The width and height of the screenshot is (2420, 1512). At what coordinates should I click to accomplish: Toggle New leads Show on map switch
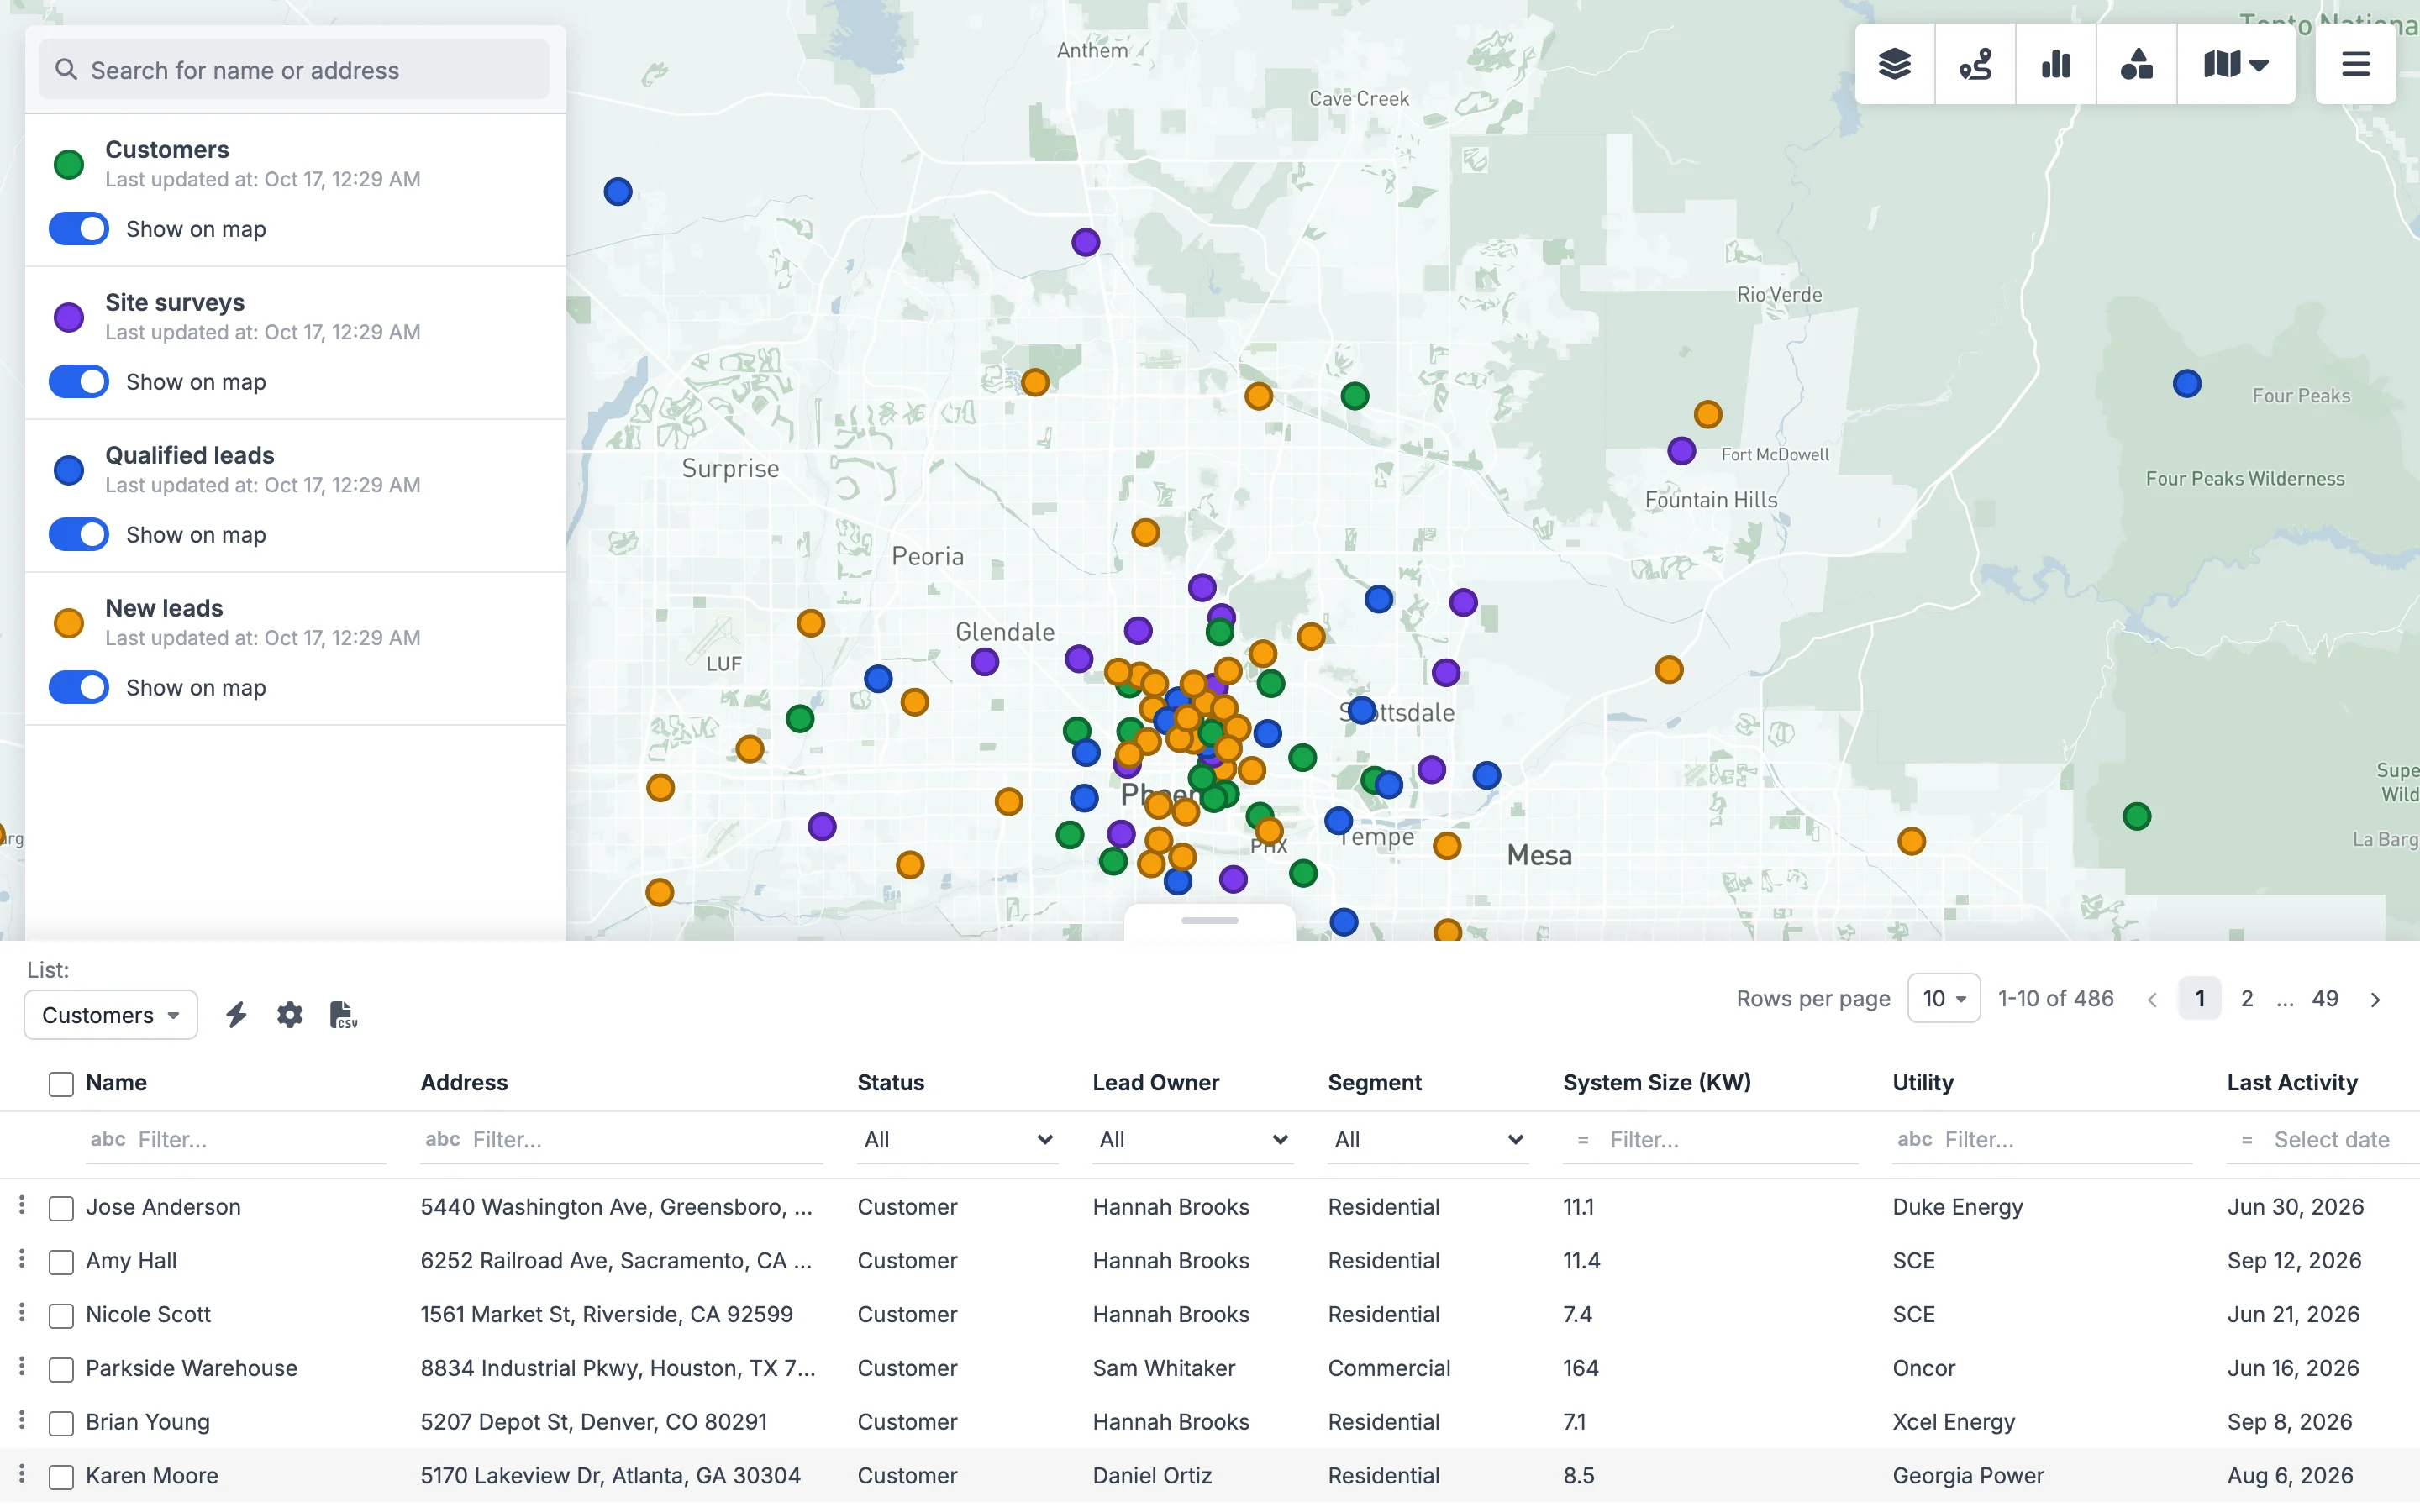(x=79, y=688)
